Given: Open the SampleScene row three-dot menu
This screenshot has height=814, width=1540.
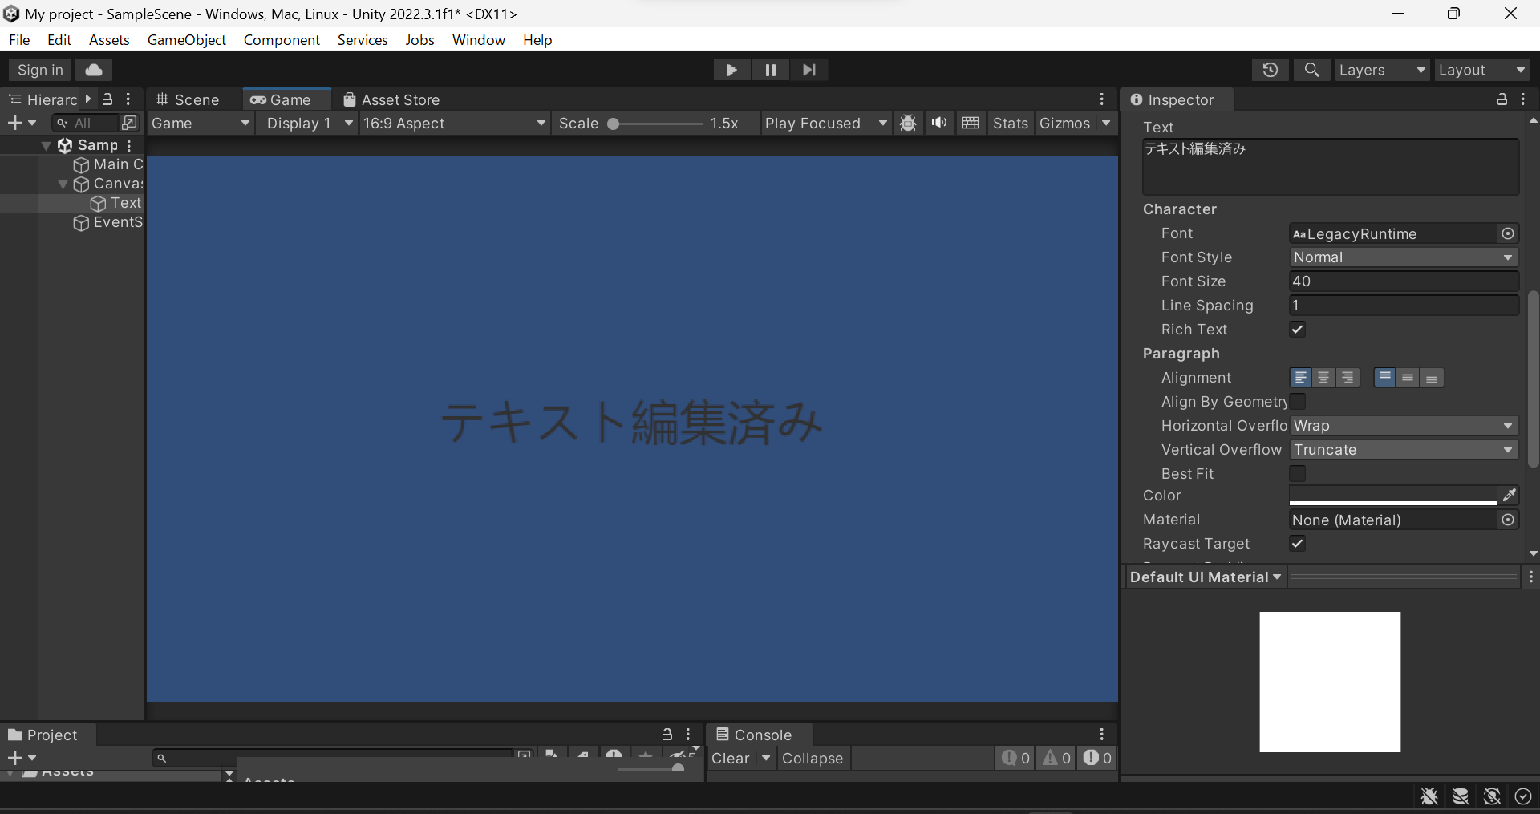Looking at the screenshot, I should tap(129, 145).
